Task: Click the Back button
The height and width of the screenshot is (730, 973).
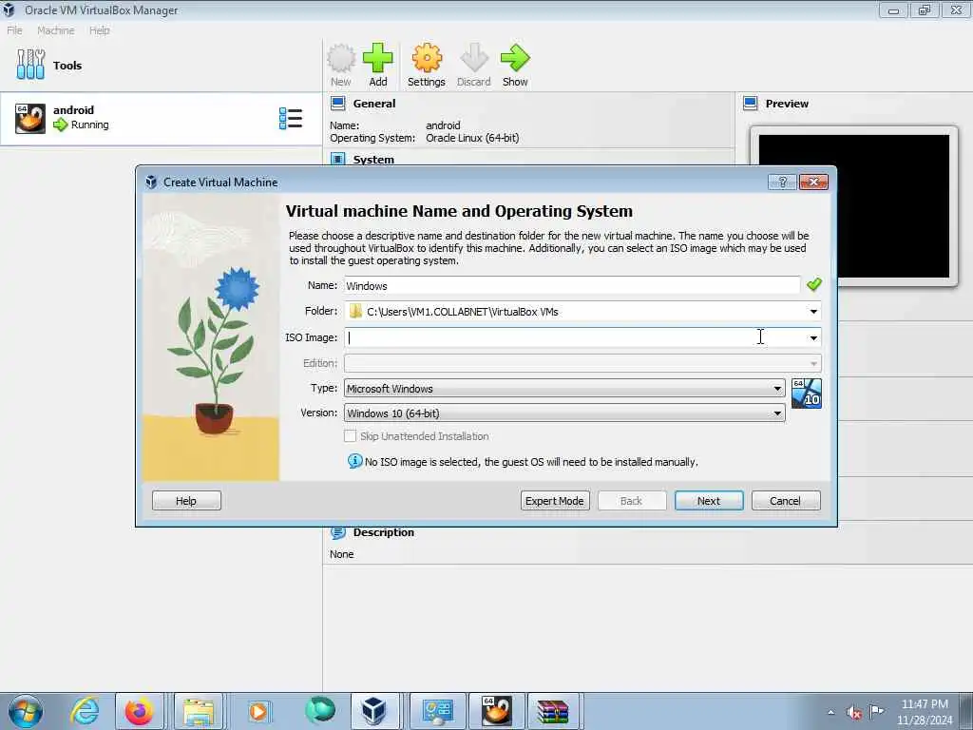Action: pyautogui.click(x=632, y=501)
